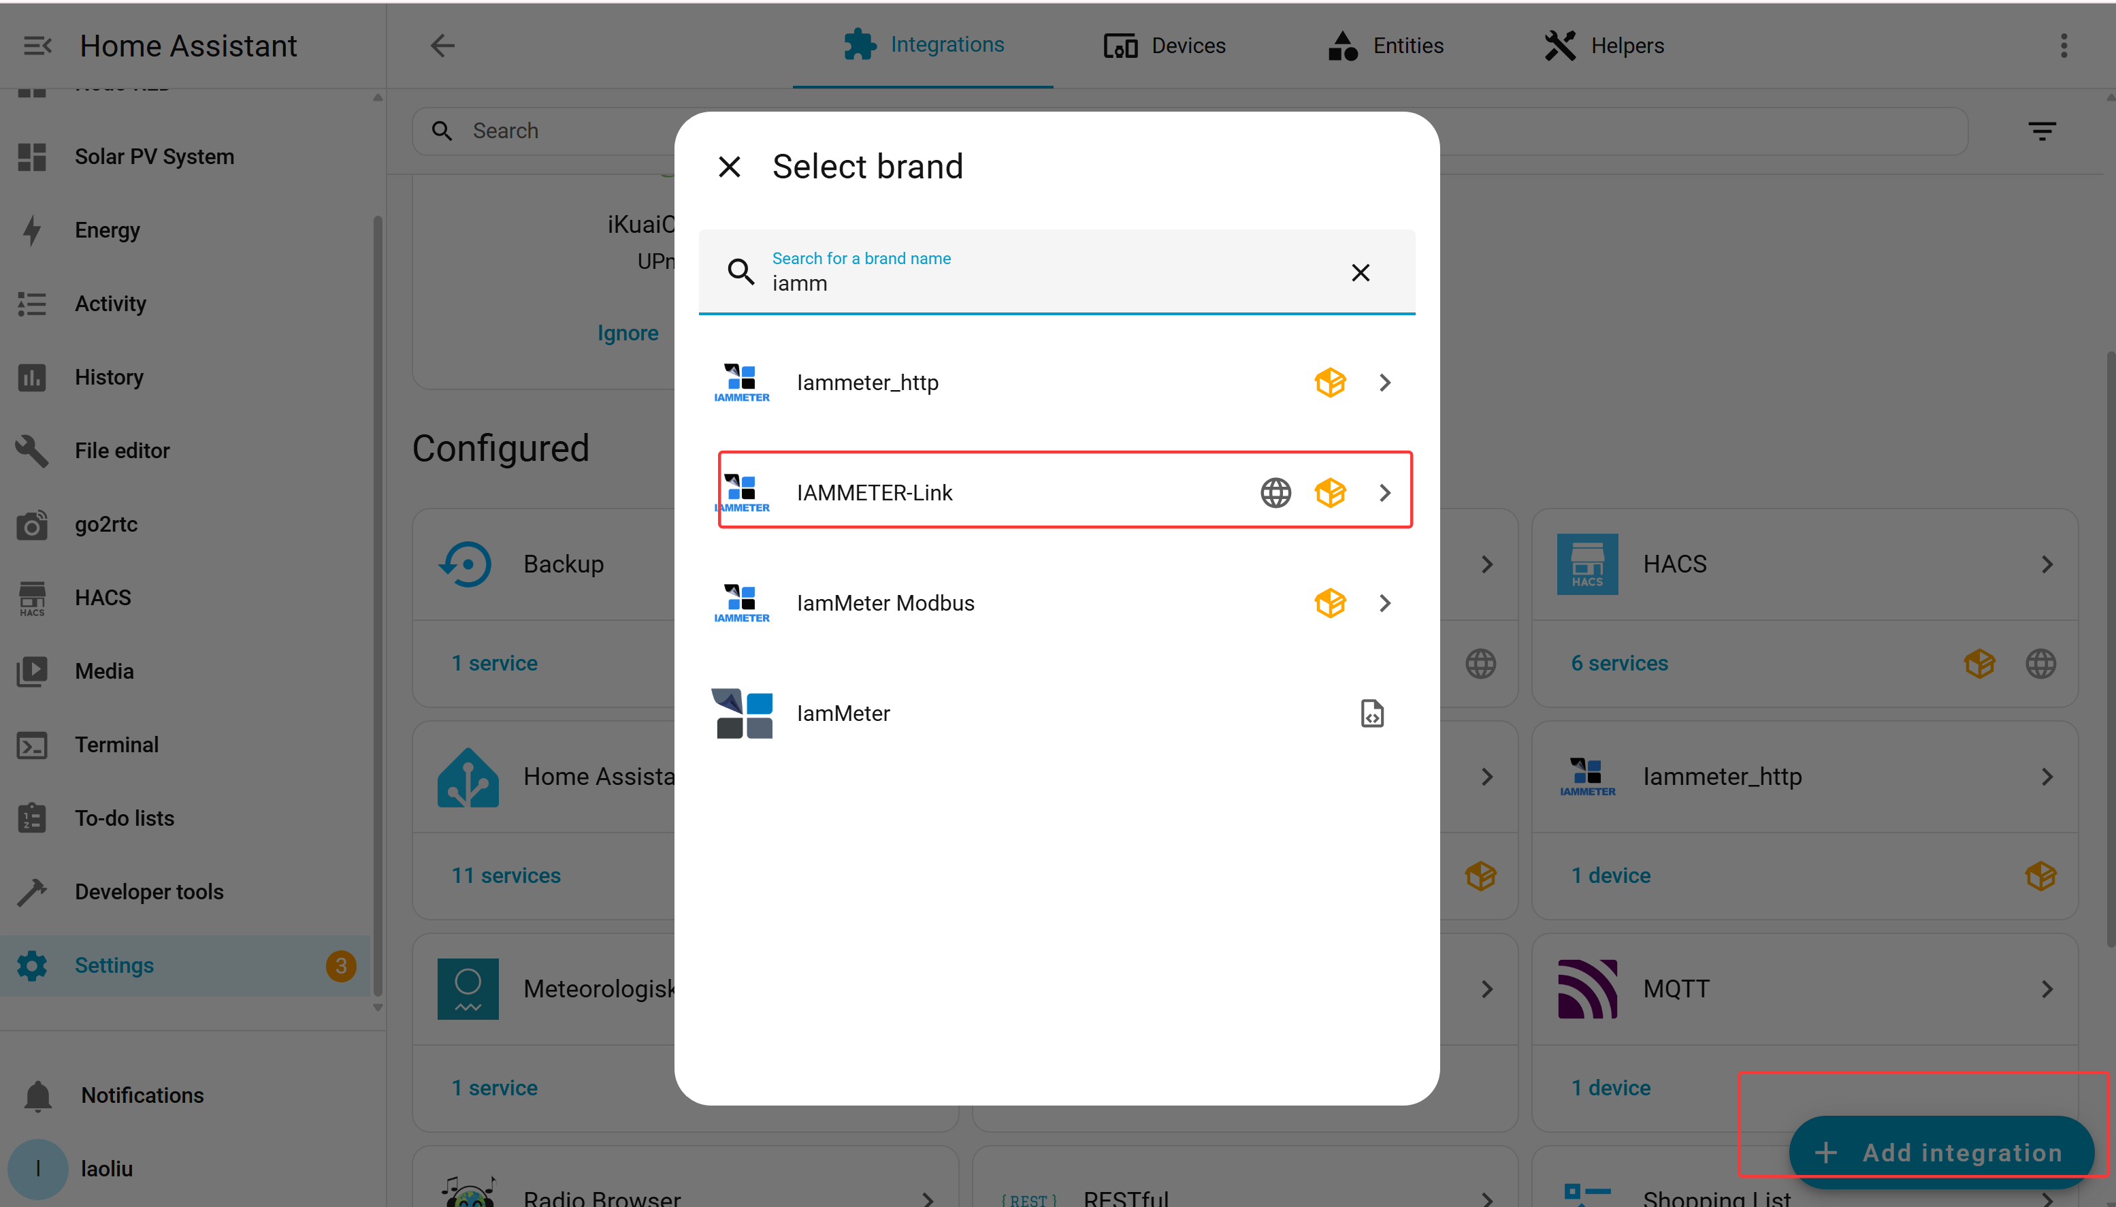The image size is (2116, 1207).
Task: Click the sidebar scrollbar
Action: coord(378,605)
